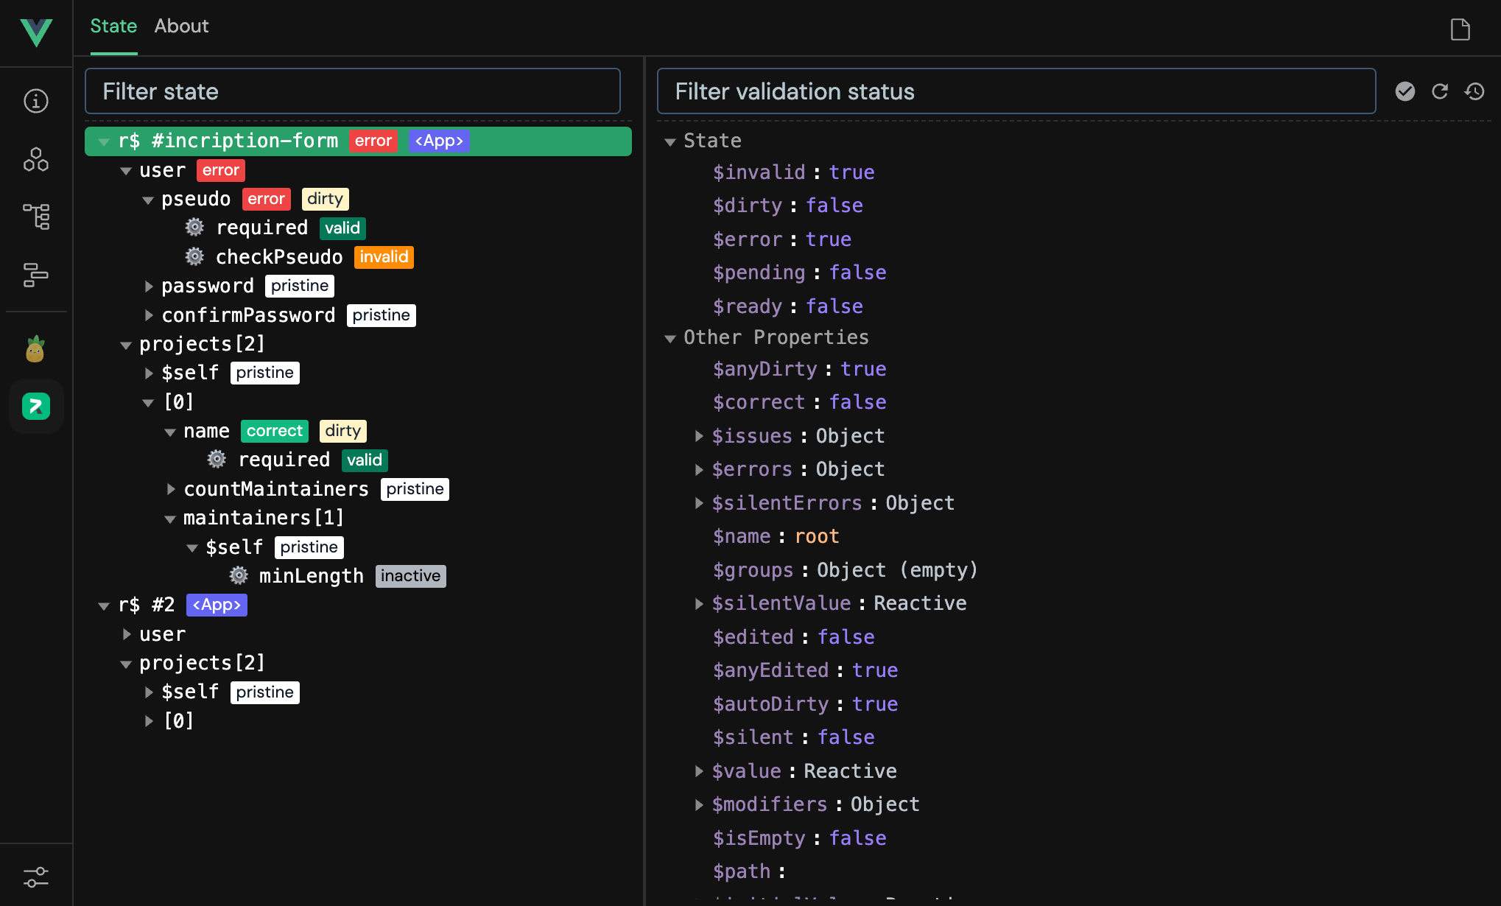The width and height of the screenshot is (1501, 906).
Task: Open the component tree sidebar icon
Action: 35,217
